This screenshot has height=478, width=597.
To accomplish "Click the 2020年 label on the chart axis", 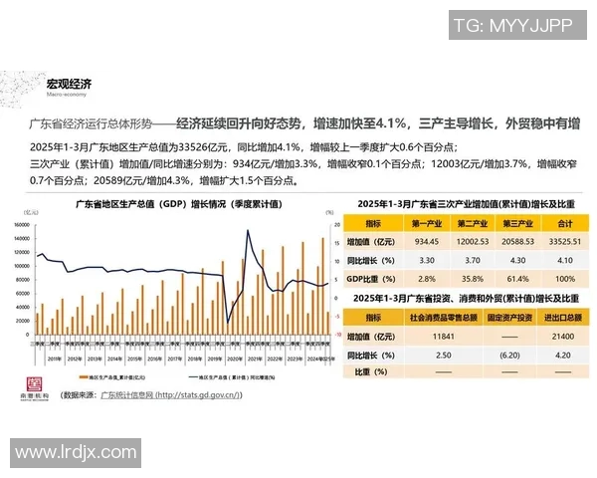I will tap(235, 359).
